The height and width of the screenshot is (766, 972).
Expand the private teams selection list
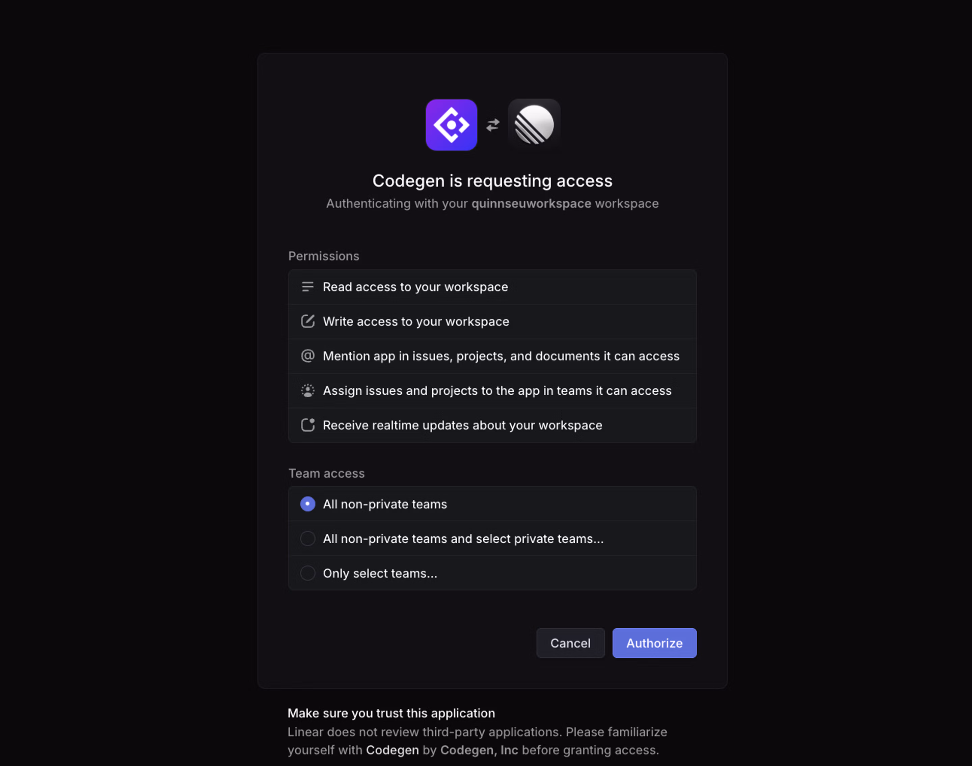[x=463, y=538]
